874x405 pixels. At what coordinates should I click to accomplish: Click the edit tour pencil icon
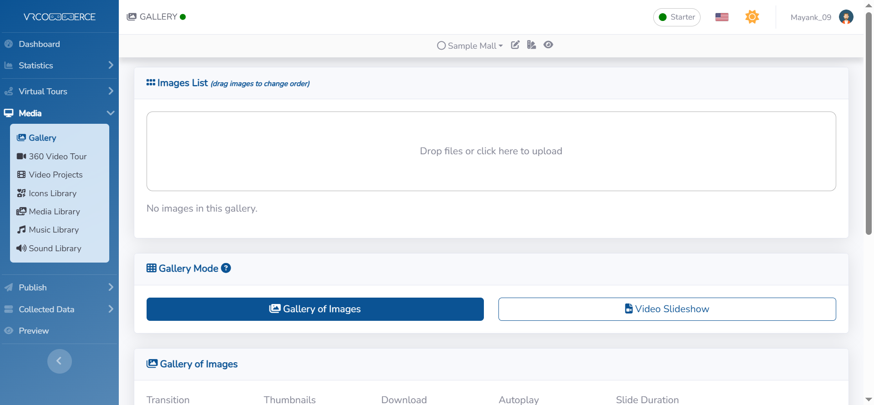pos(515,45)
